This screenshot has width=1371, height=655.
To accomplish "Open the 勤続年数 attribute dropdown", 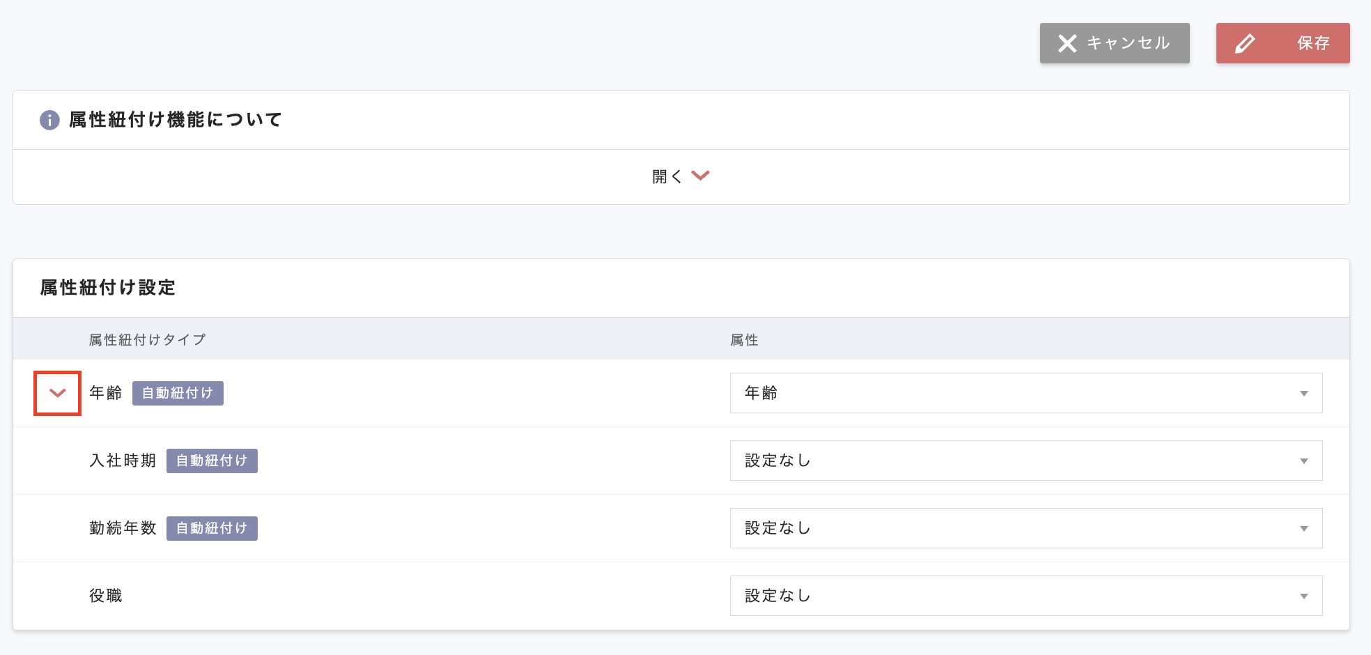I will pos(1025,528).
